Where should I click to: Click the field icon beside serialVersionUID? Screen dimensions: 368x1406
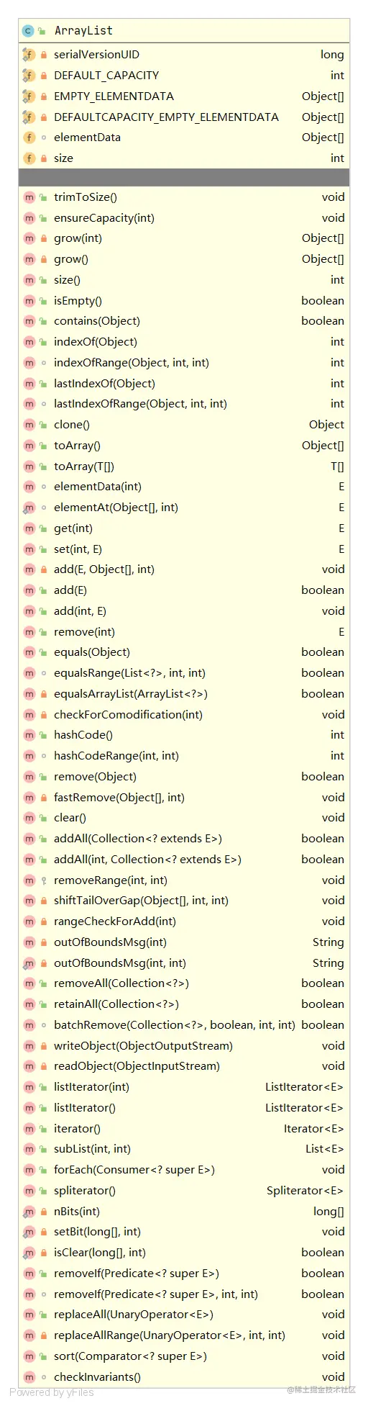coord(29,55)
